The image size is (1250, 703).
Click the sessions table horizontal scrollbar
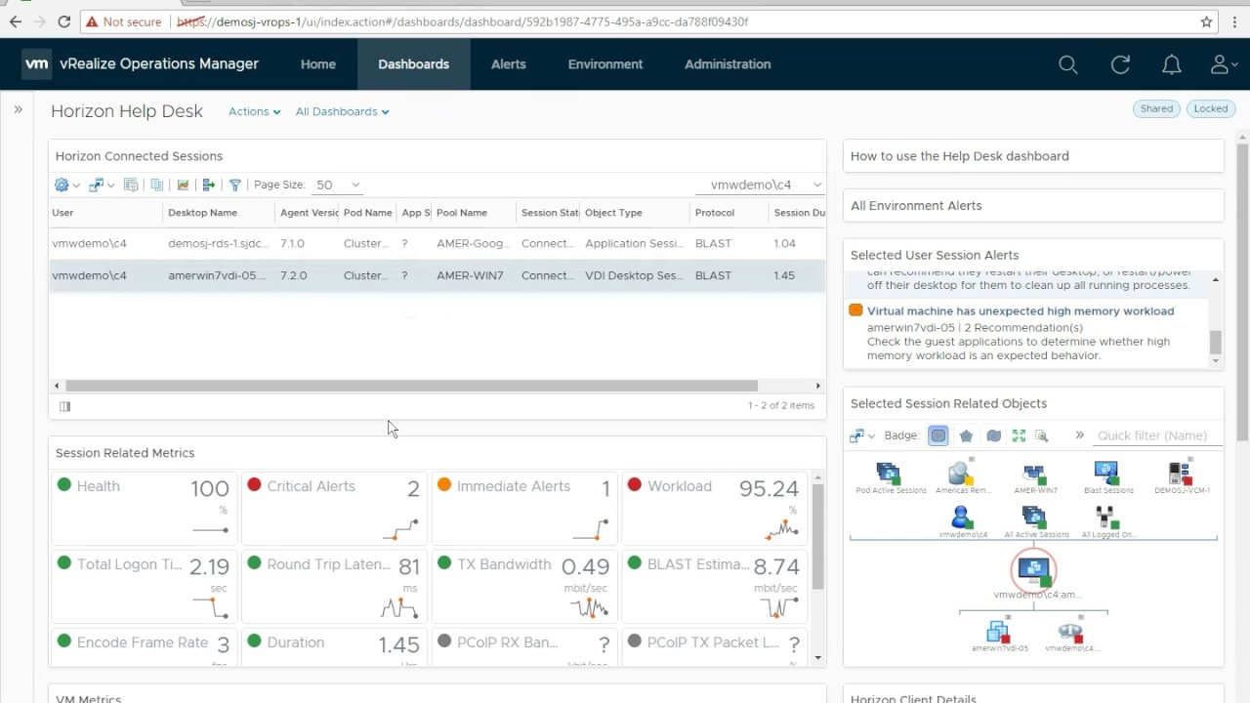pyautogui.click(x=411, y=386)
